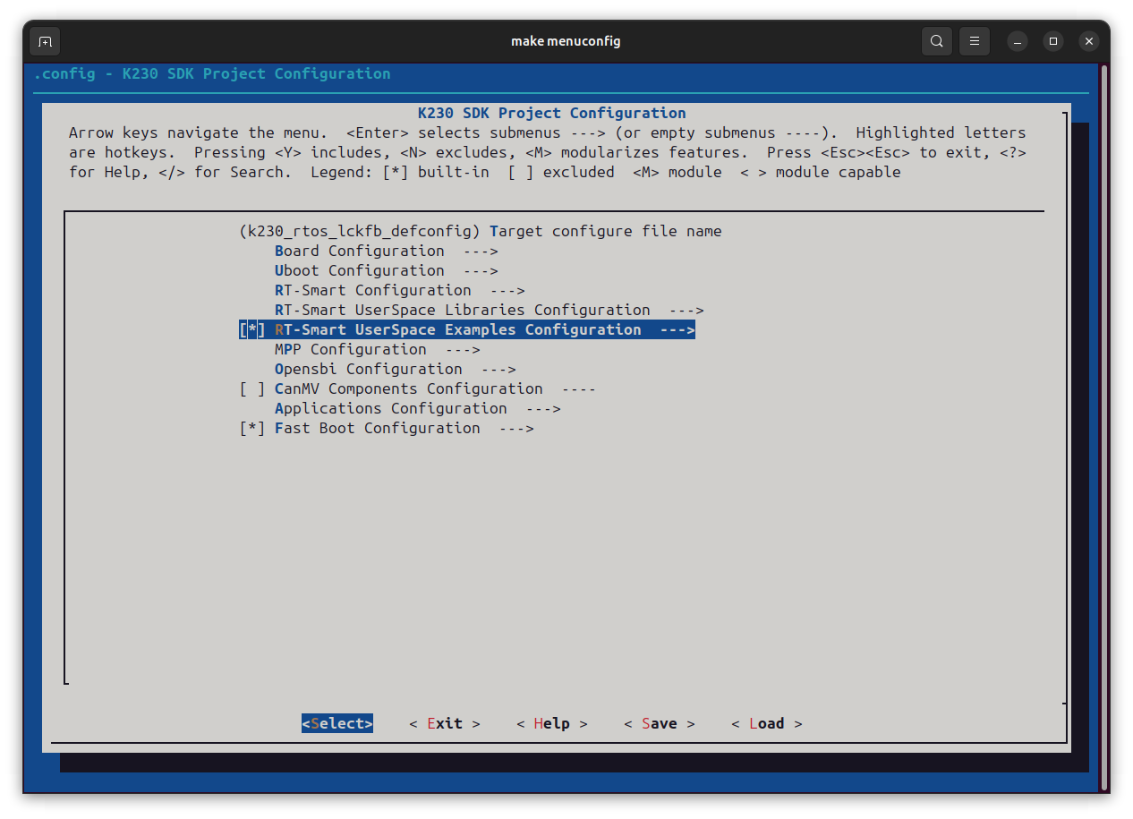Open Opensbi Configuration submenu
Viewport: 1133px width, 819px height.
395,369
